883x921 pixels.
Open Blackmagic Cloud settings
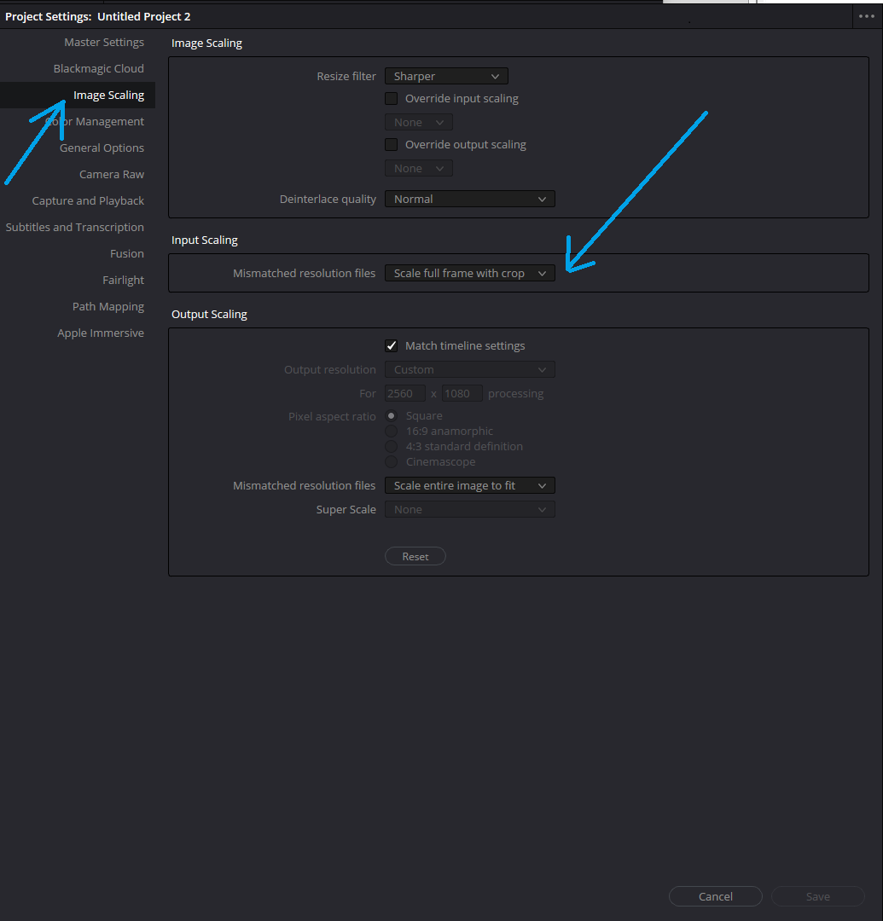coord(98,69)
